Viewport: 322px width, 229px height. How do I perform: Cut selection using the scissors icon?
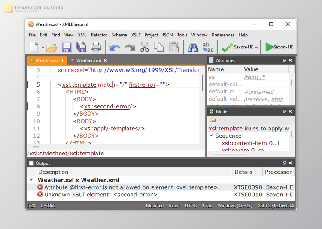[x=144, y=47]
